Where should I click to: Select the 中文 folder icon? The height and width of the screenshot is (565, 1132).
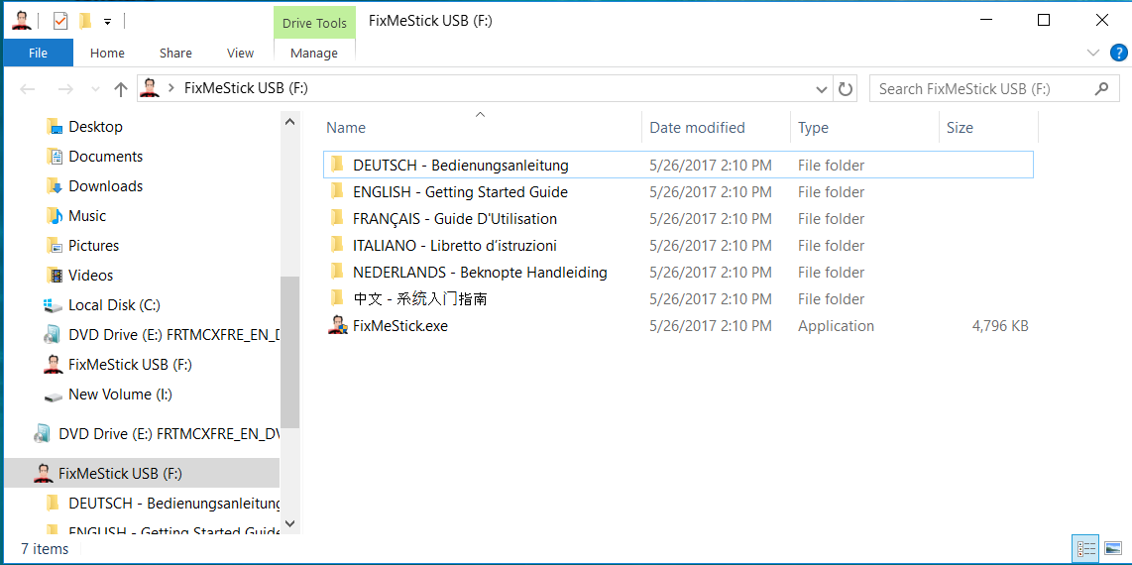pyautogui.click(x=336, y=298)
